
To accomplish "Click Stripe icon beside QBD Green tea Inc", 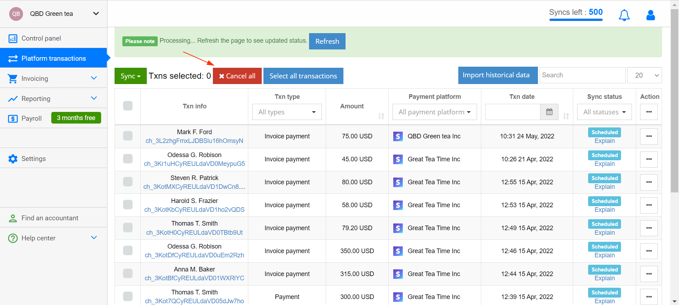I will point(398,136).
